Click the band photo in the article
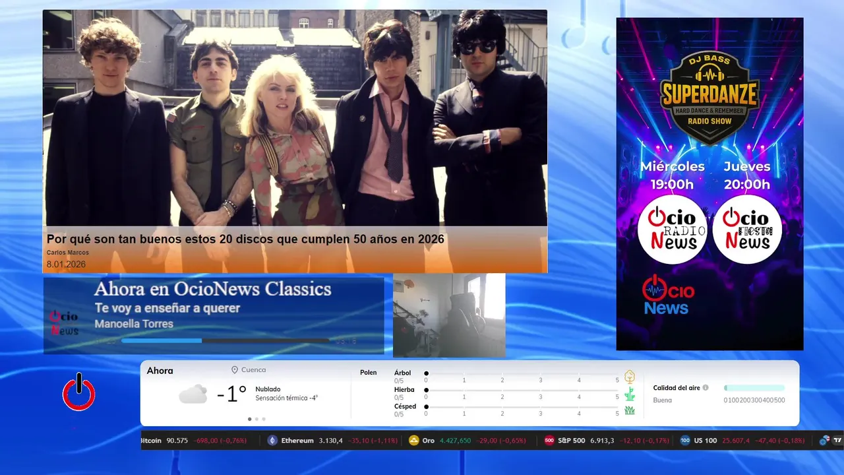 pos(295,118)
